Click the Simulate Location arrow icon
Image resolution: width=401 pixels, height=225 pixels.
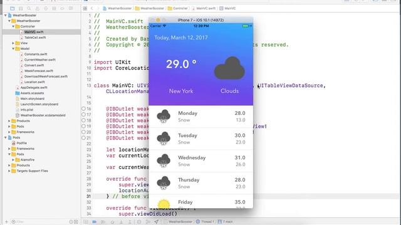pos(156,222)
